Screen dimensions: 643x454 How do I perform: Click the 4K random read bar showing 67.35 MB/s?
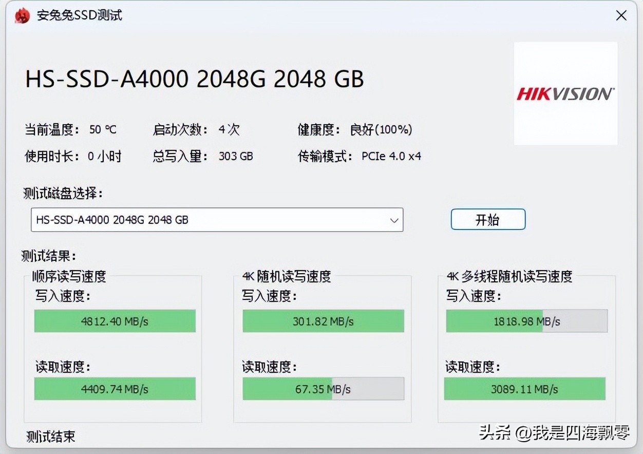point(323,389)
